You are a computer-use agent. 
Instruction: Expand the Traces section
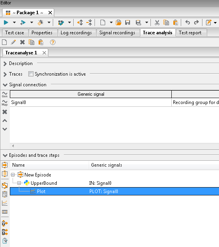click(x=5, y=74)
